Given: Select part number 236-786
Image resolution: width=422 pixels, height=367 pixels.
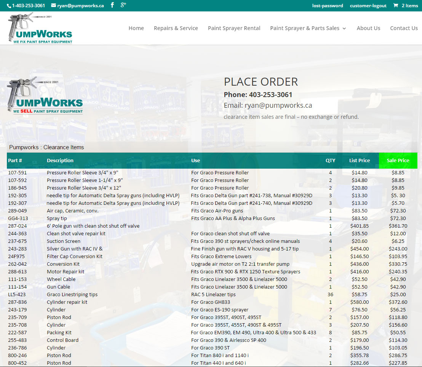Looking at the screenshot, I should 17,348.
